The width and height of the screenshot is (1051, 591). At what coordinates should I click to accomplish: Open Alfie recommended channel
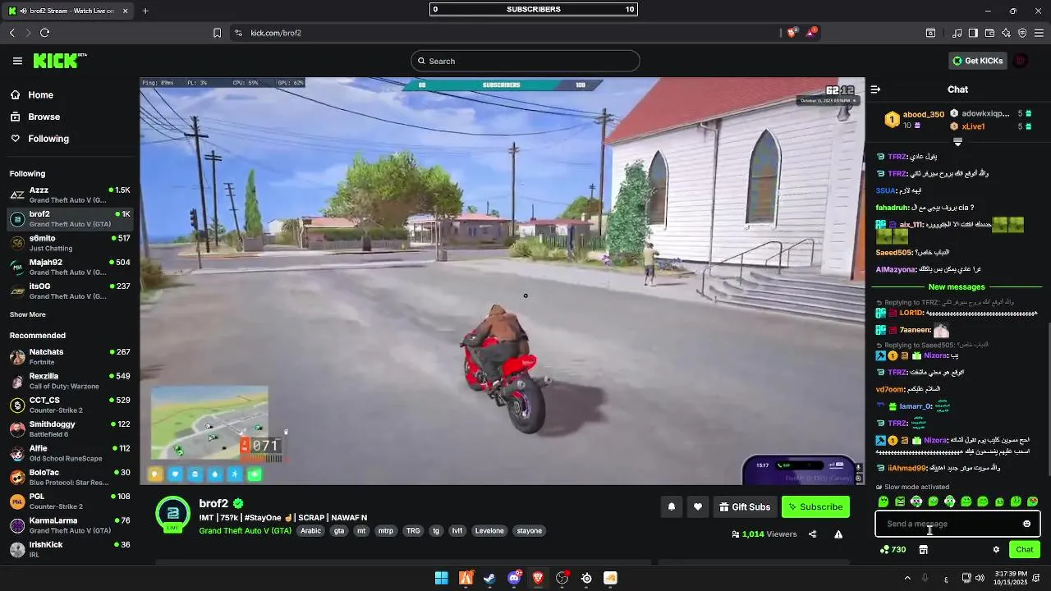point(70,453)
